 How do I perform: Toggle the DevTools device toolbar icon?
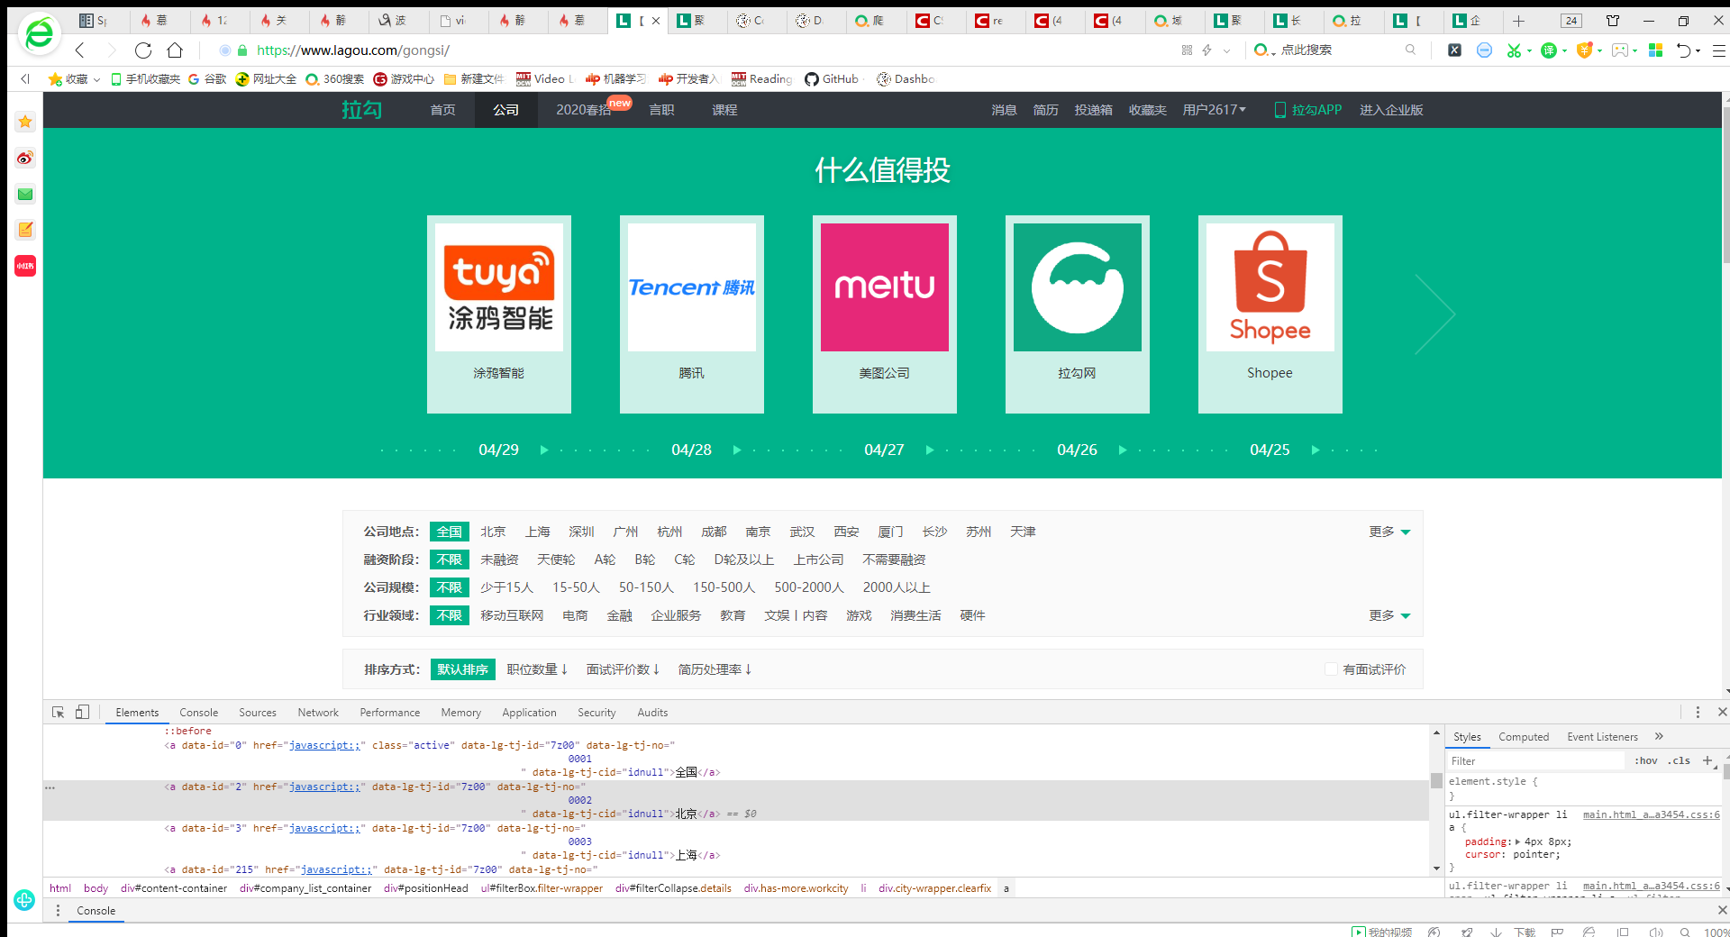click(82, 712)
